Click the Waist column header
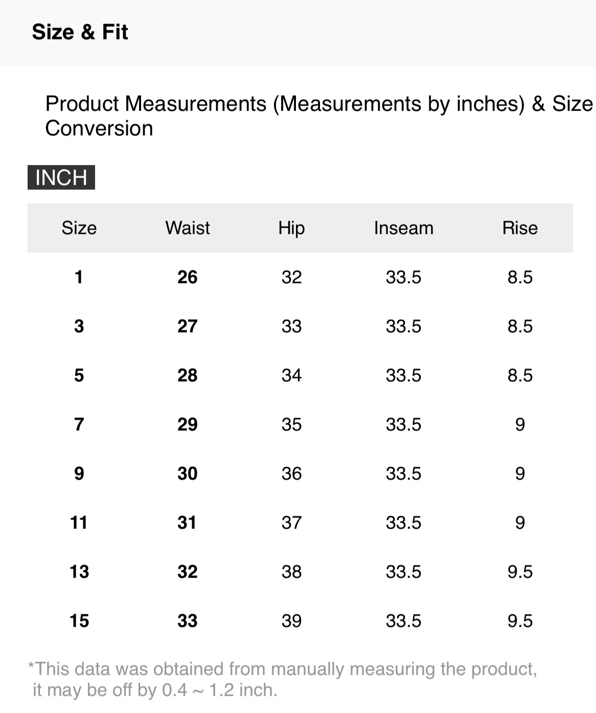The image size is (596, 713). (188, 228)
